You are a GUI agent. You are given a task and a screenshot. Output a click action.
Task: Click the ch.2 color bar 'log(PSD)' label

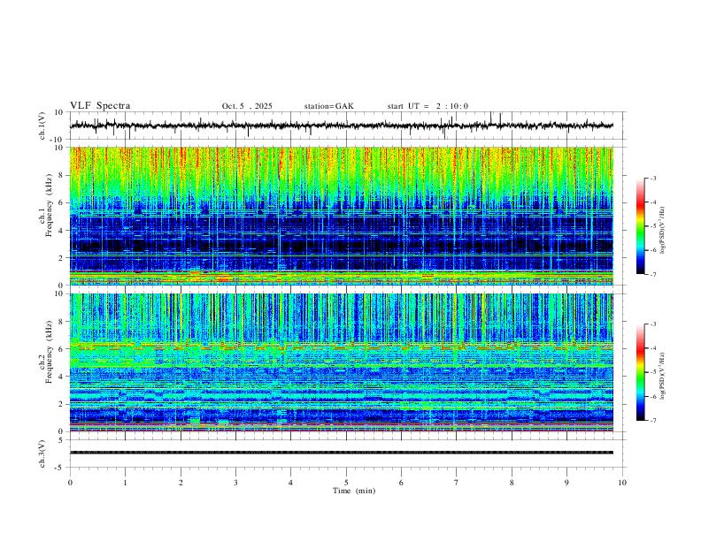[x=662, y=376]
